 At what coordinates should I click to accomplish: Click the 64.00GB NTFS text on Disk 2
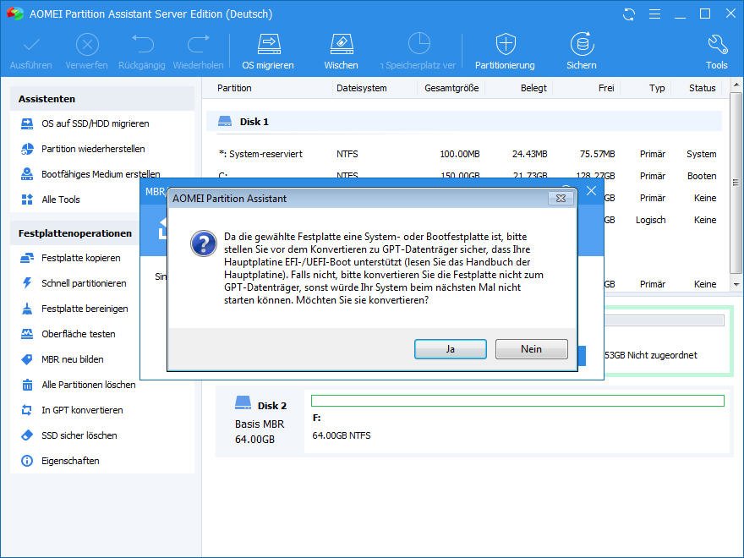342,435
